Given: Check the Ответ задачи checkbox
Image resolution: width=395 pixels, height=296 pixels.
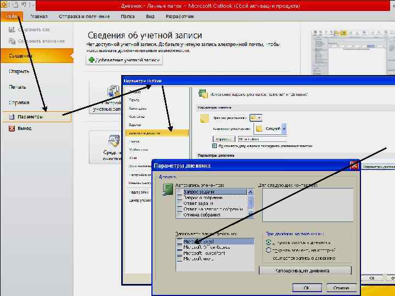Looking at the screenshot, I should click(179, 203).
